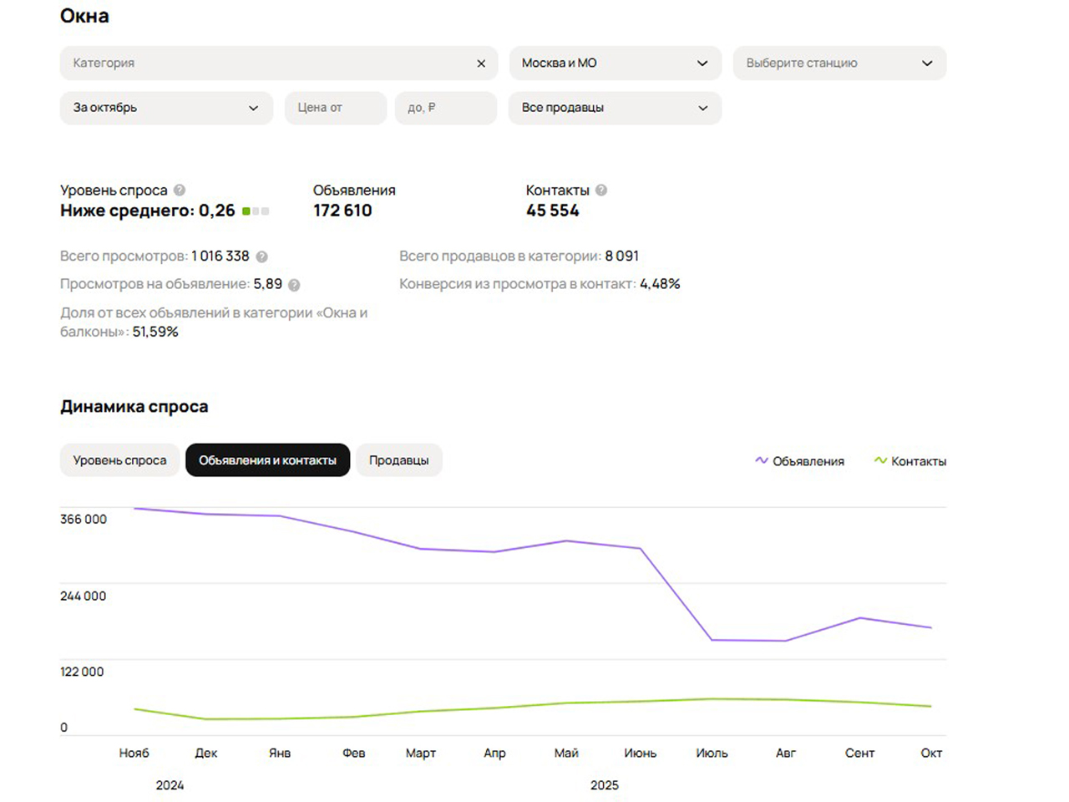The image size is (1069, 802).
Task: Expand the Москва и МО region dropdown
Action: [615, 63]
